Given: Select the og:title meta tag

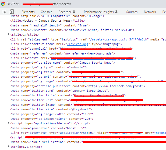Looking at the screenshot, I should (67, 72).
